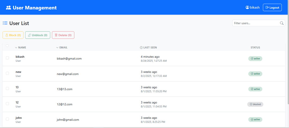Click the Delete (0) button
289x128 pixels.
(63, 35)
